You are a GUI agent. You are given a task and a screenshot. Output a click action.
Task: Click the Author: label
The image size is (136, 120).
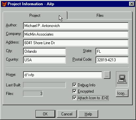[x=12, y=25]
